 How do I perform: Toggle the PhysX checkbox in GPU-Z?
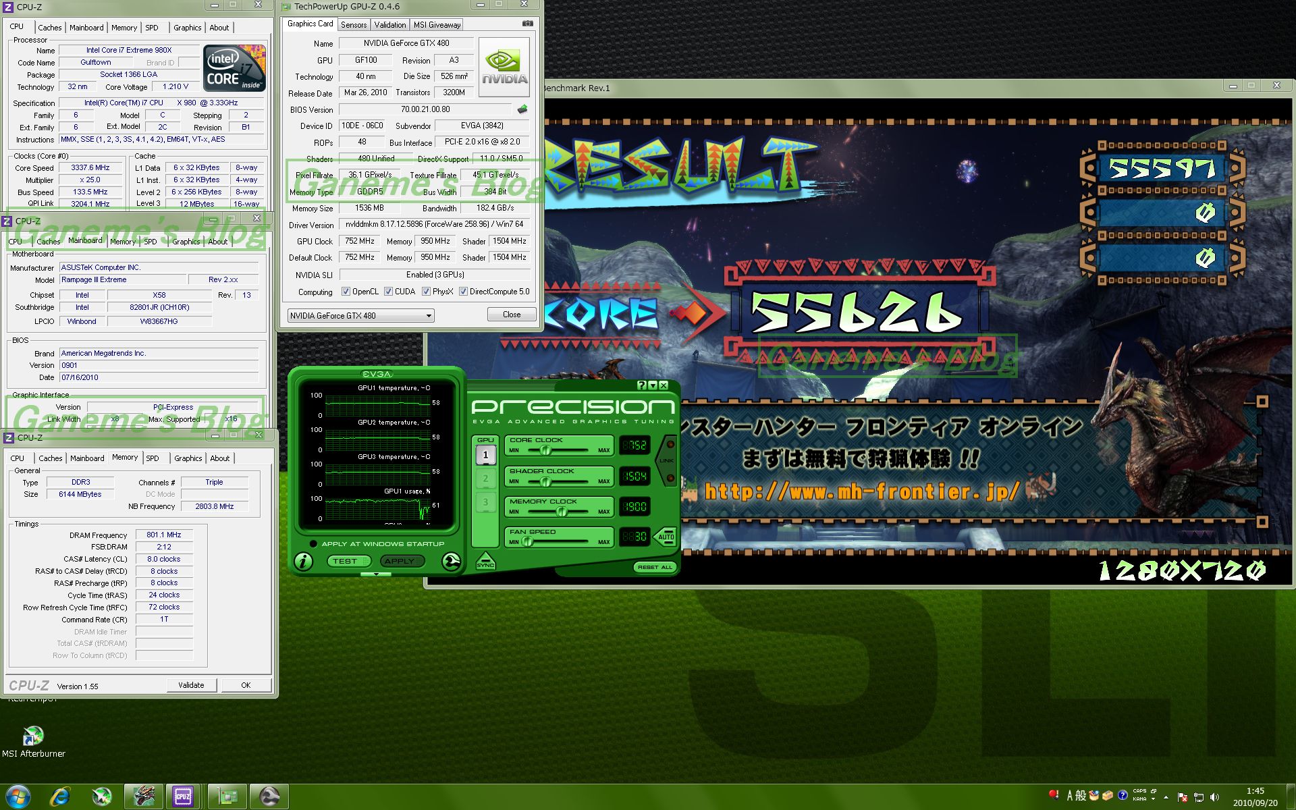tap(426, 292)
